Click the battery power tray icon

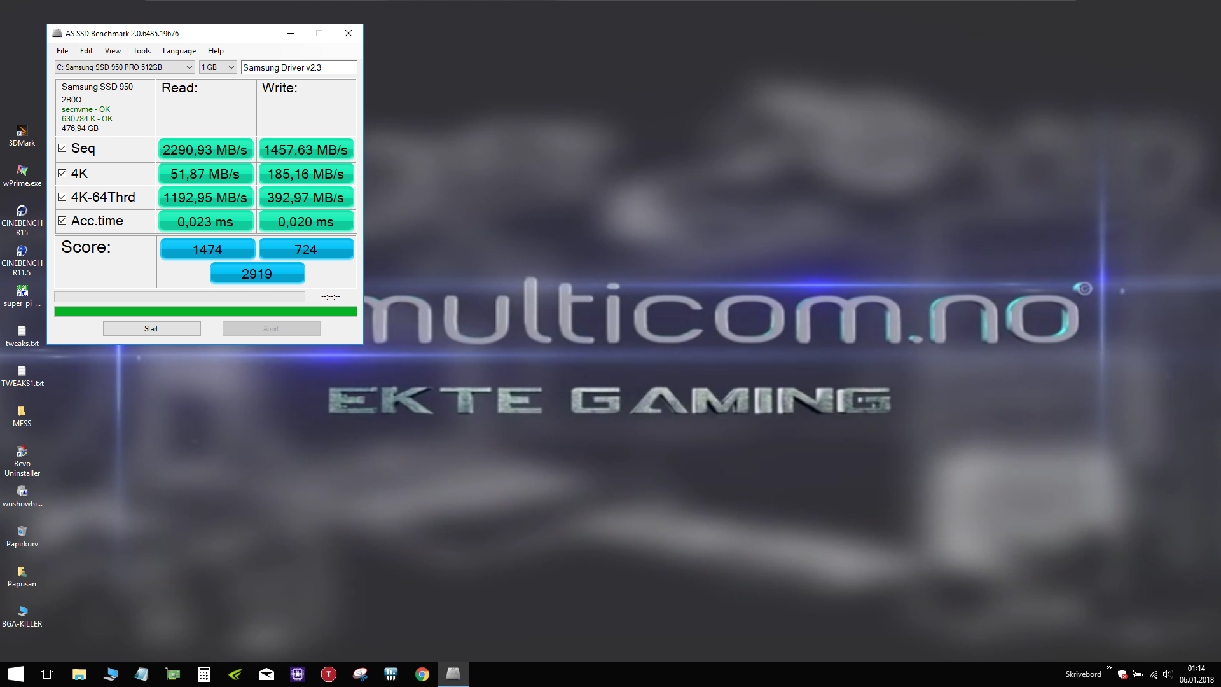pyautogui.click(x=1138, y=674)
